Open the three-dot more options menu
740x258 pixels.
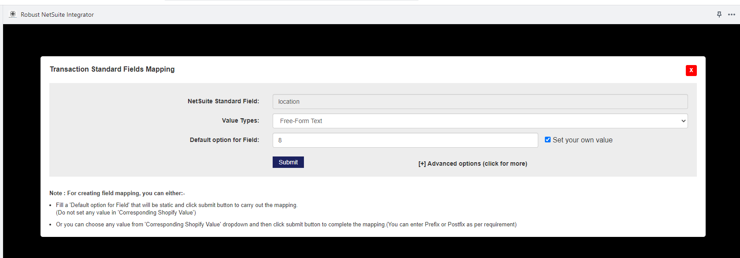pyautogui.click(x=732, y=15)
